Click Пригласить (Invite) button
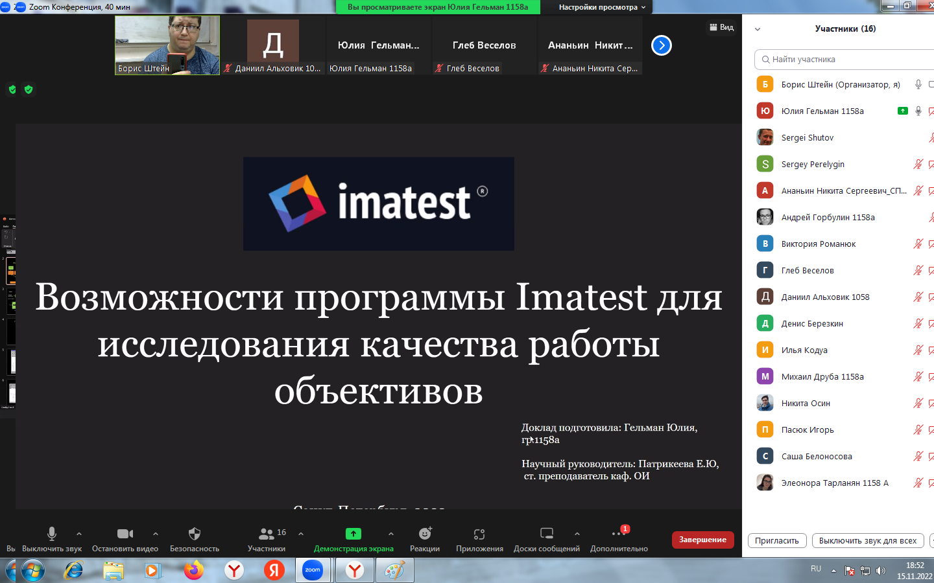The height and width of the screenshot is (583, 934). pyautogui.click(x=776, y=541)
